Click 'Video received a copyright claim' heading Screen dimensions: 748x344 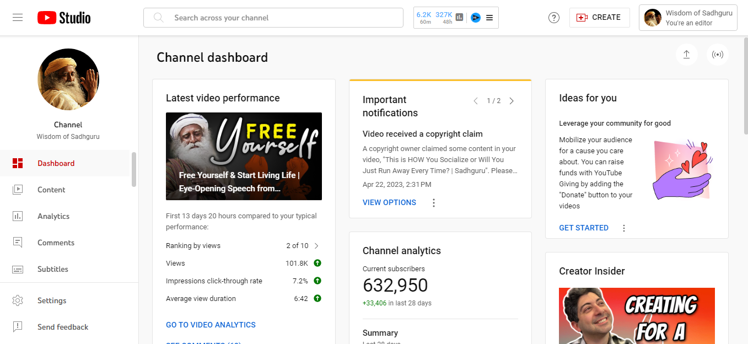click(x=422, y=134)
